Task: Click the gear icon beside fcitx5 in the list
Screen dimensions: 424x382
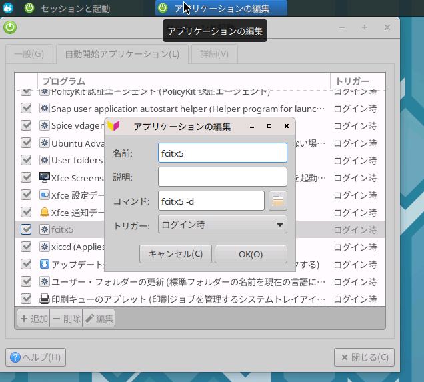Action: pyautogui.click(x=45, y=229)
